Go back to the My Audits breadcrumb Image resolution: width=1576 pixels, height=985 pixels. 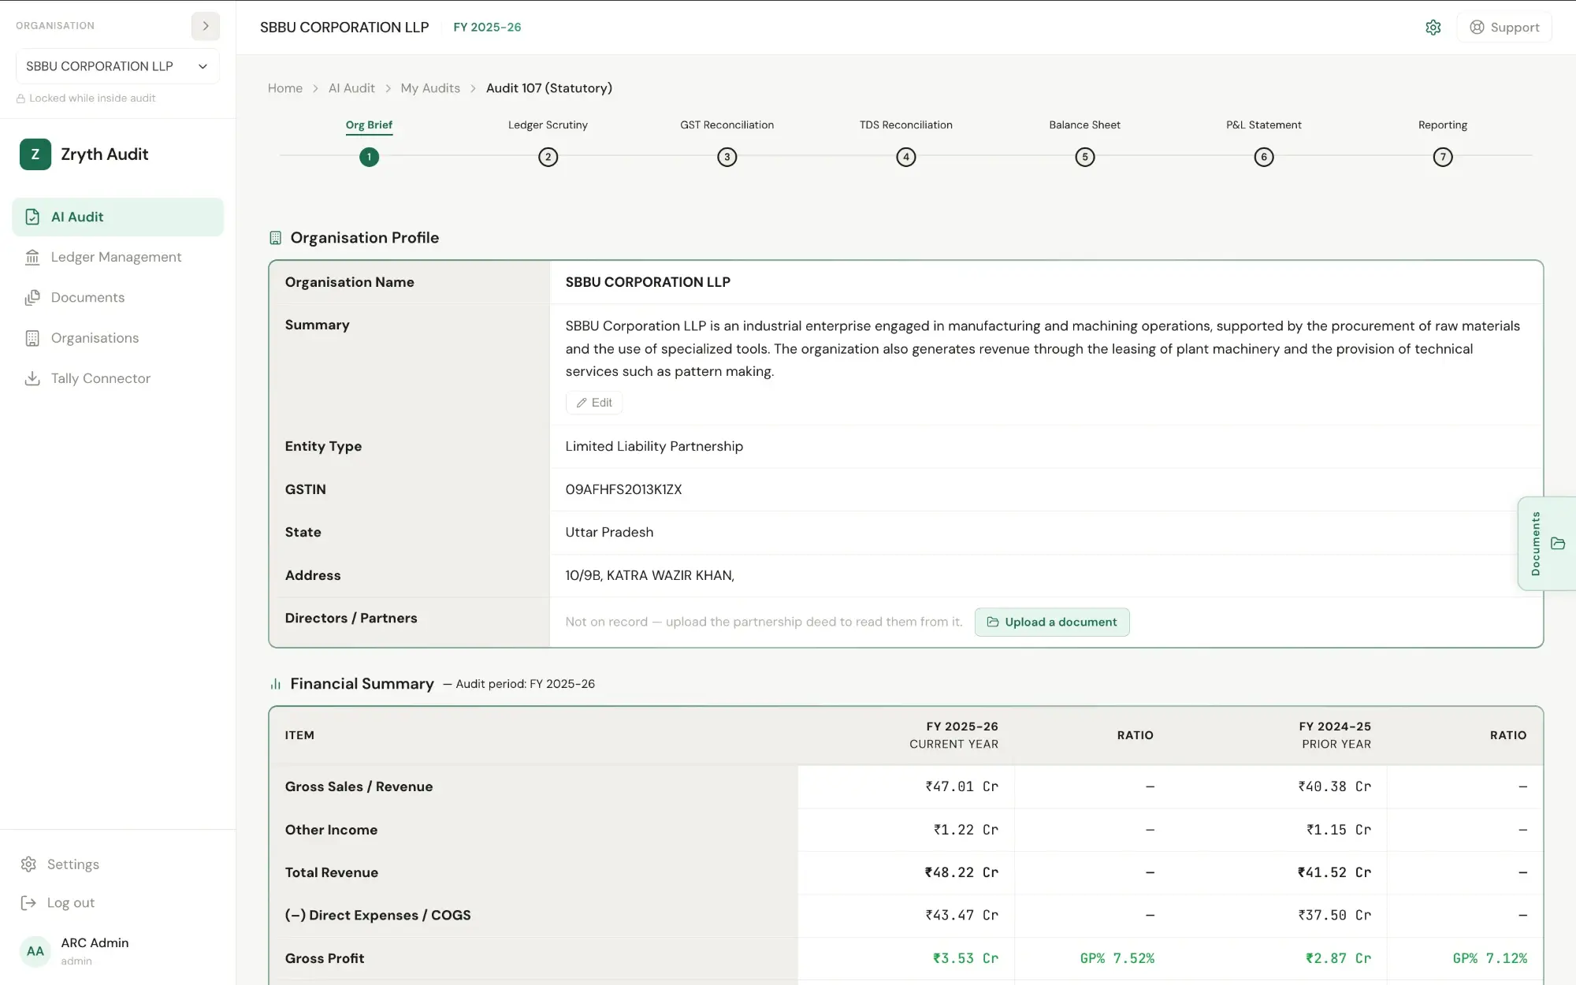(x=430, y=88)
